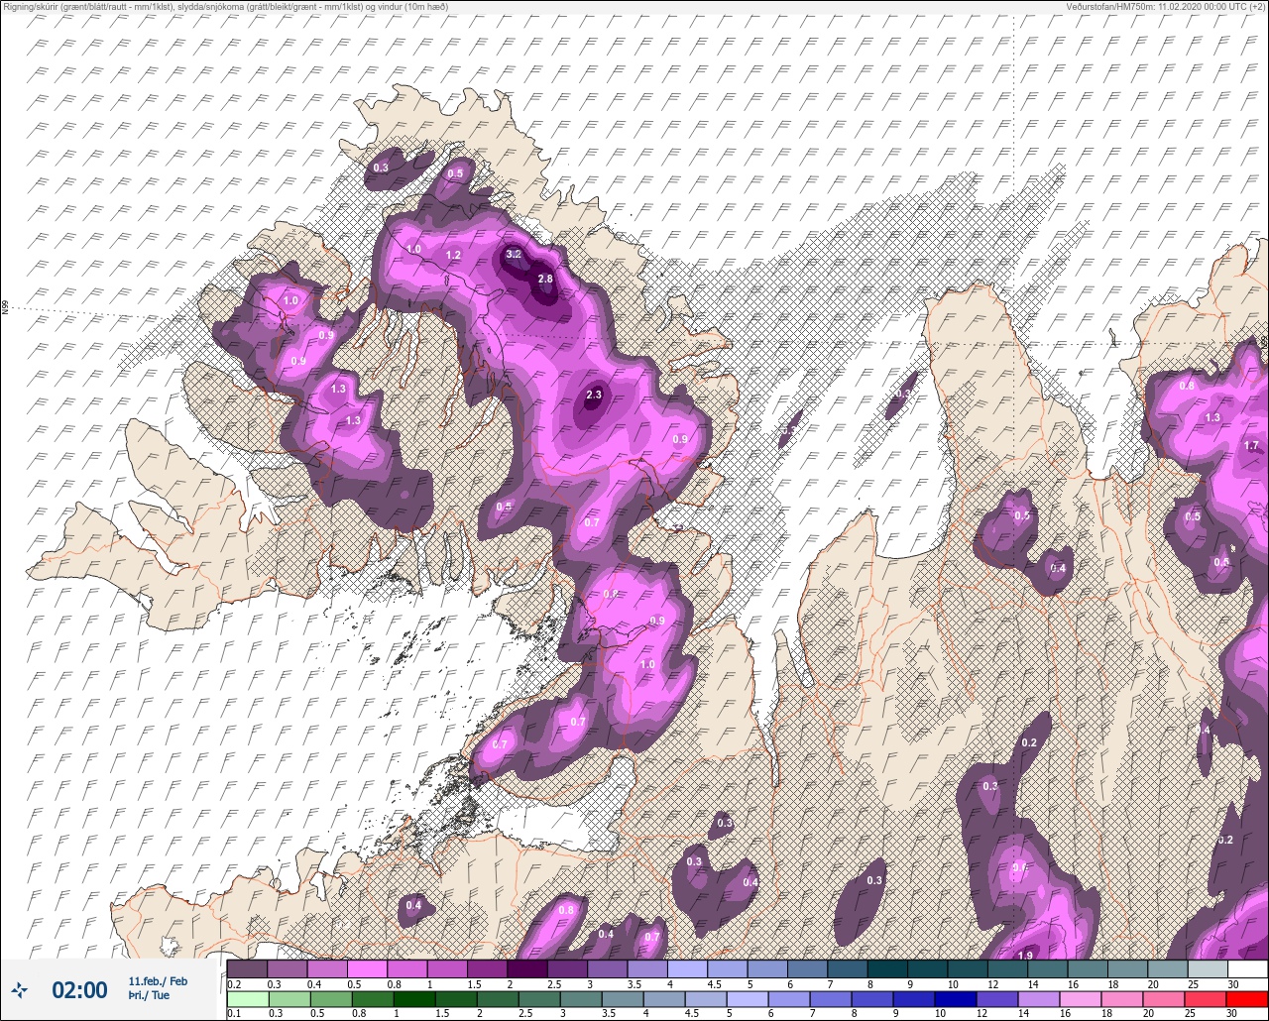1269x1021 pixels.
Task: Click the 2.8 snowfall value on map
Action: tap(545, 280)
